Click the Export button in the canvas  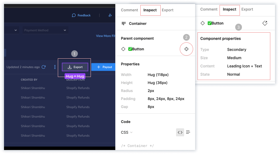75,67
